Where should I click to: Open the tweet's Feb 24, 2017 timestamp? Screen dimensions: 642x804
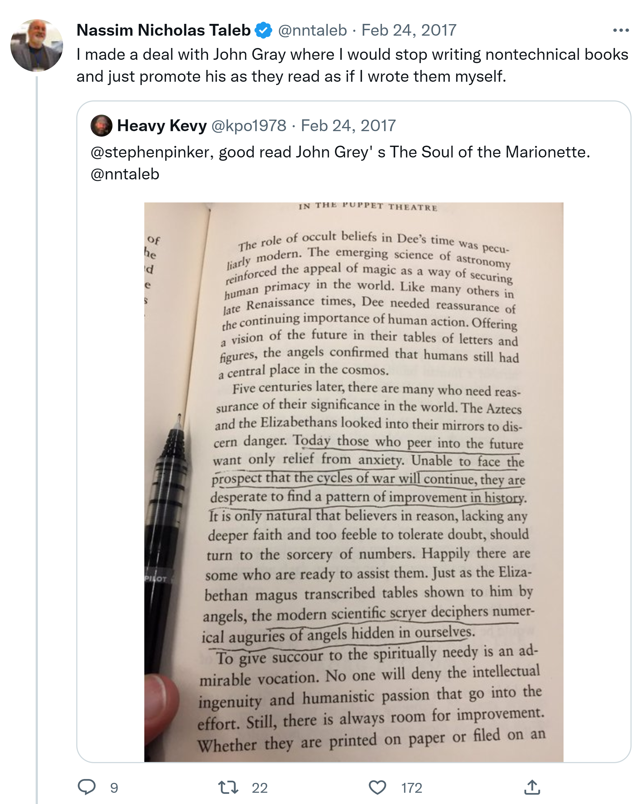(409, 30)
